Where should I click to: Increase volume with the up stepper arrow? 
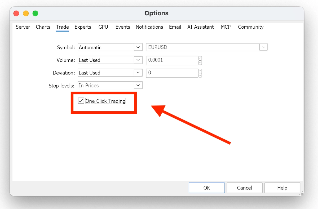pos(200,58)
